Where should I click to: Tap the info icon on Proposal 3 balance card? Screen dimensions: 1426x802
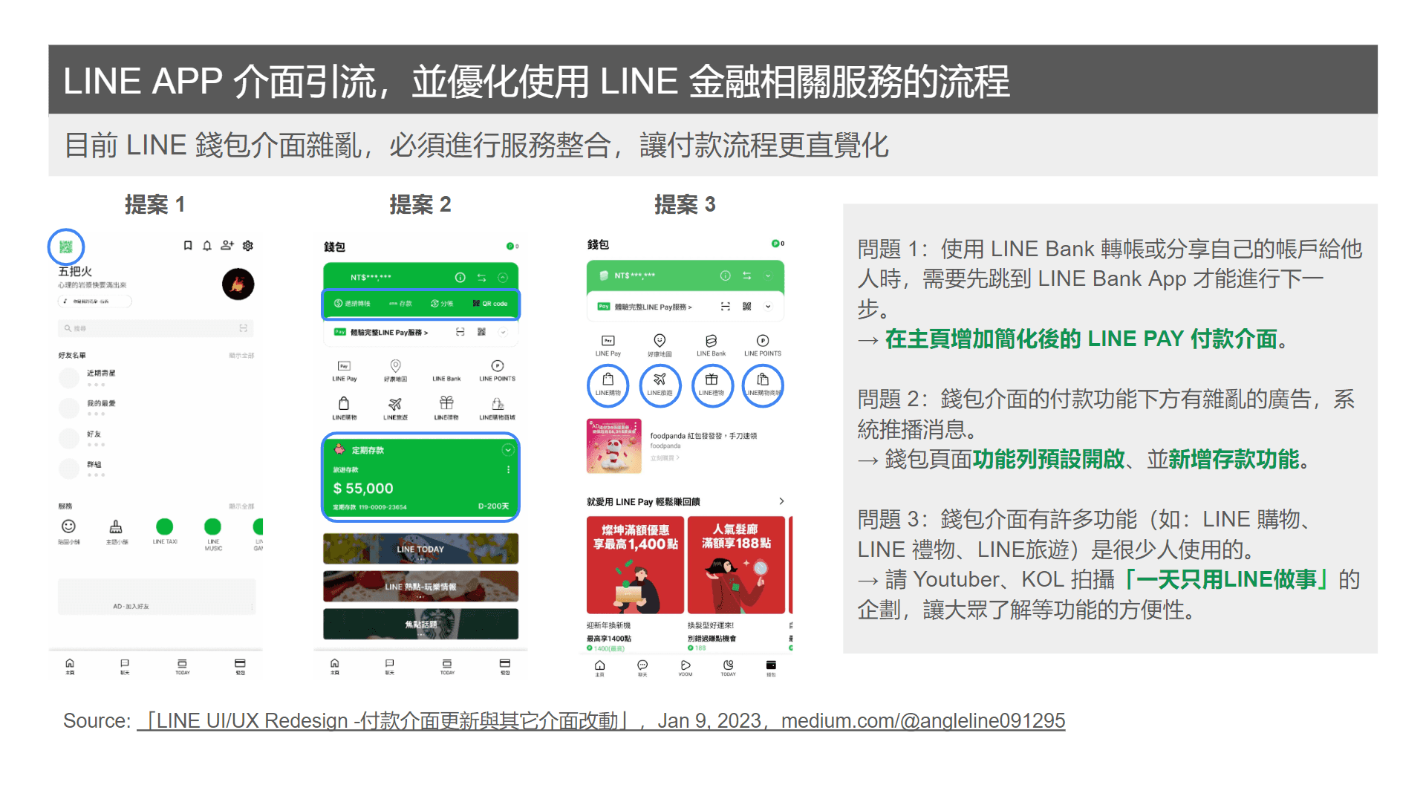(726, 276)
